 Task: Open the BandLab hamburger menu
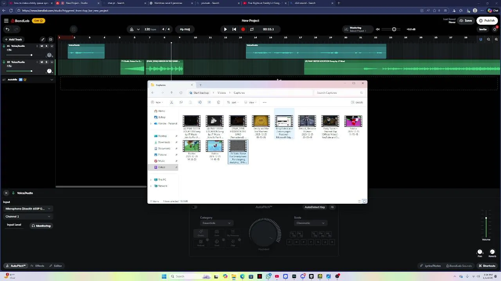(x=6, y=21)
